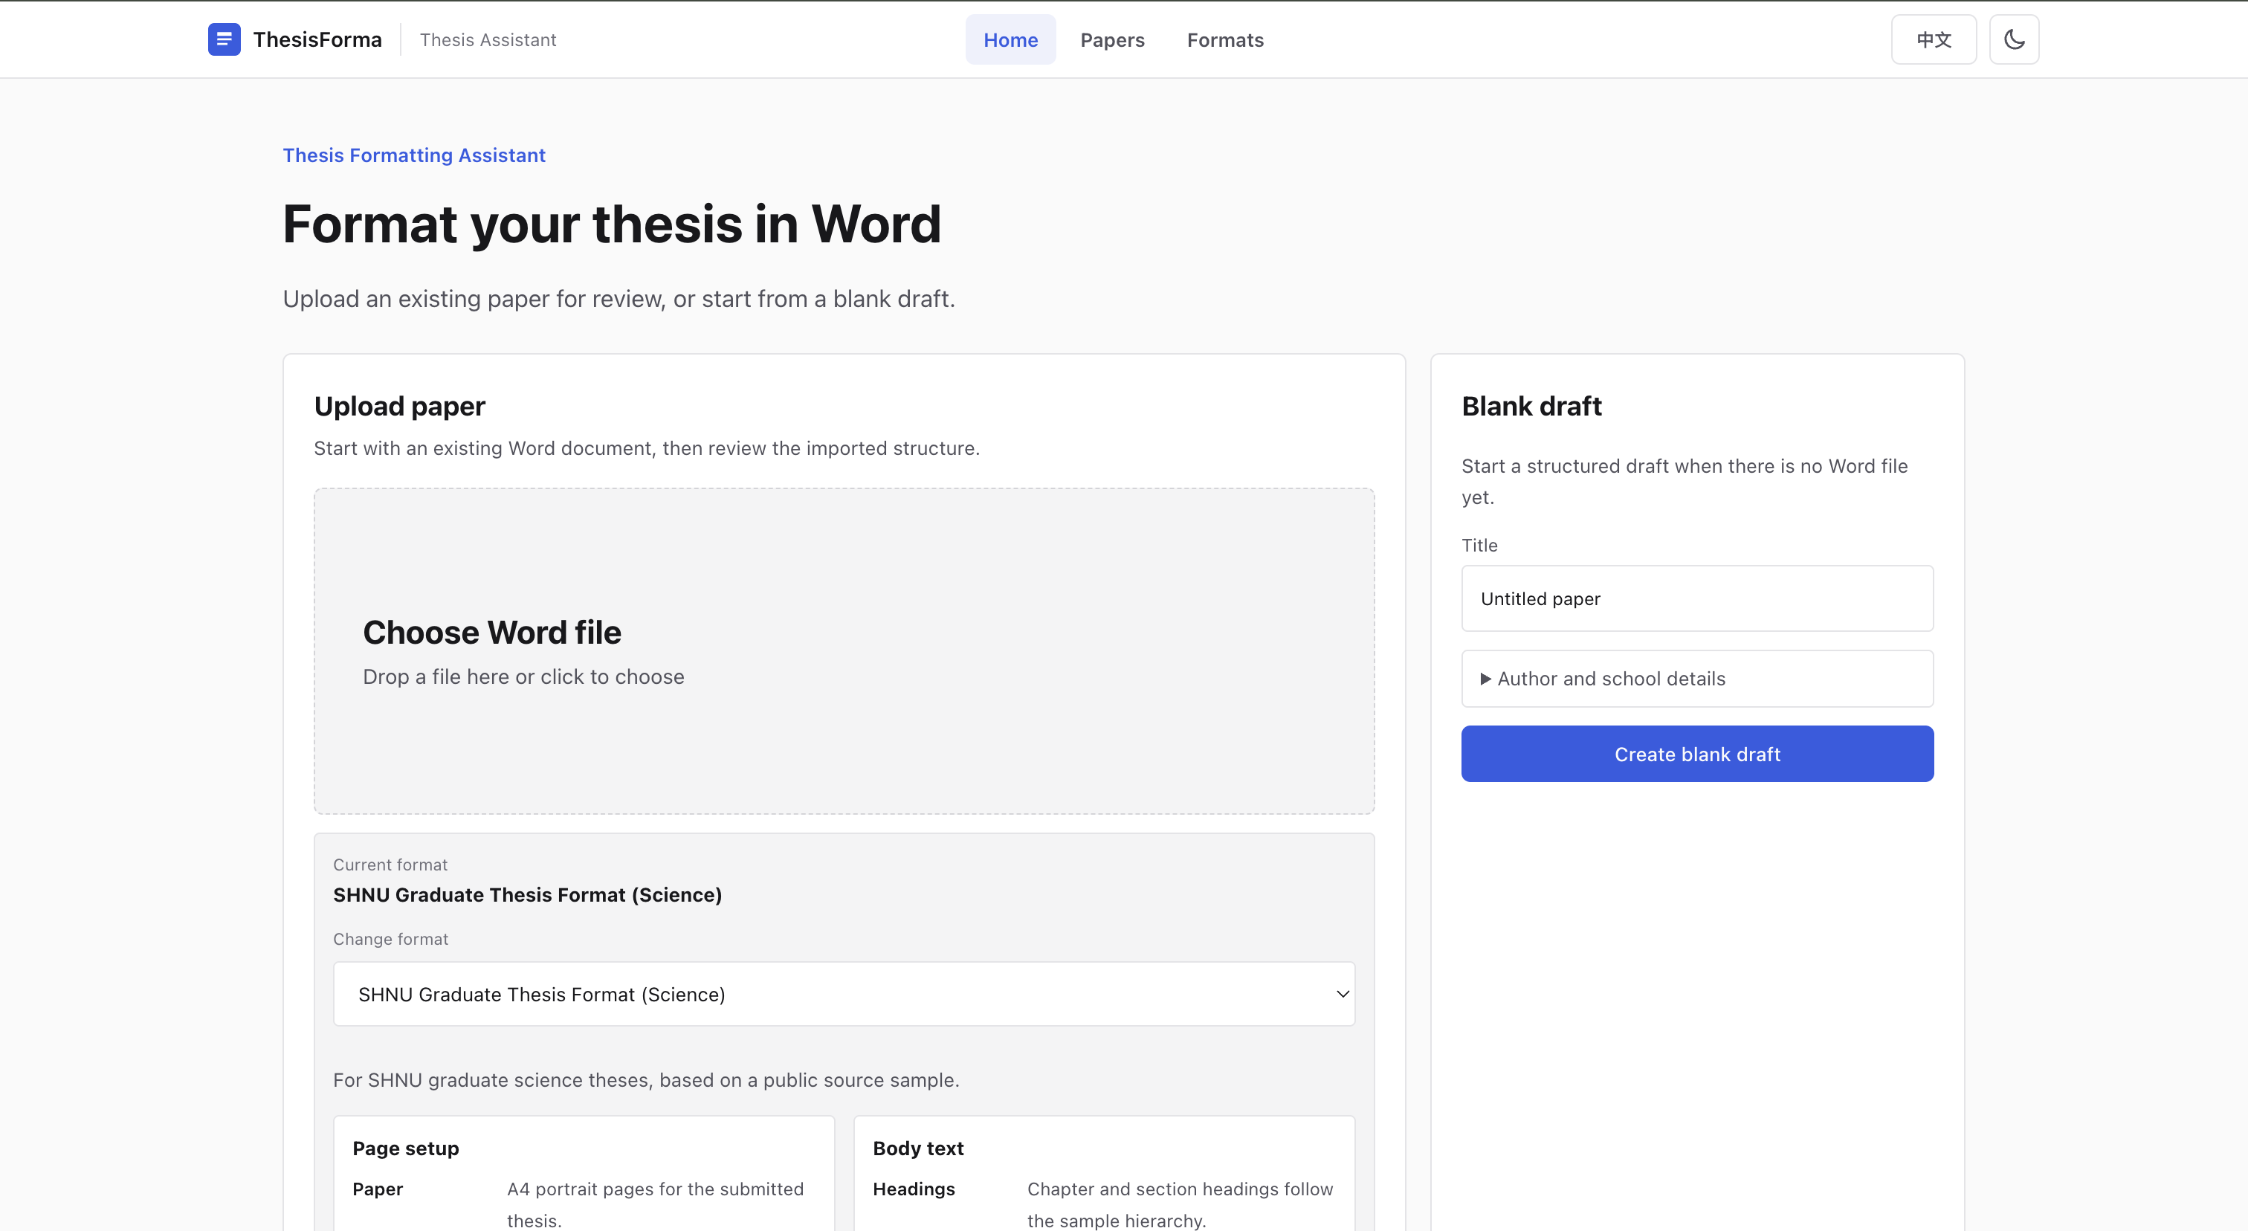Click 'Drop a file here or click to choose'
Image resolution: width=2248 pixels, height=1231 pixels.
523,677
